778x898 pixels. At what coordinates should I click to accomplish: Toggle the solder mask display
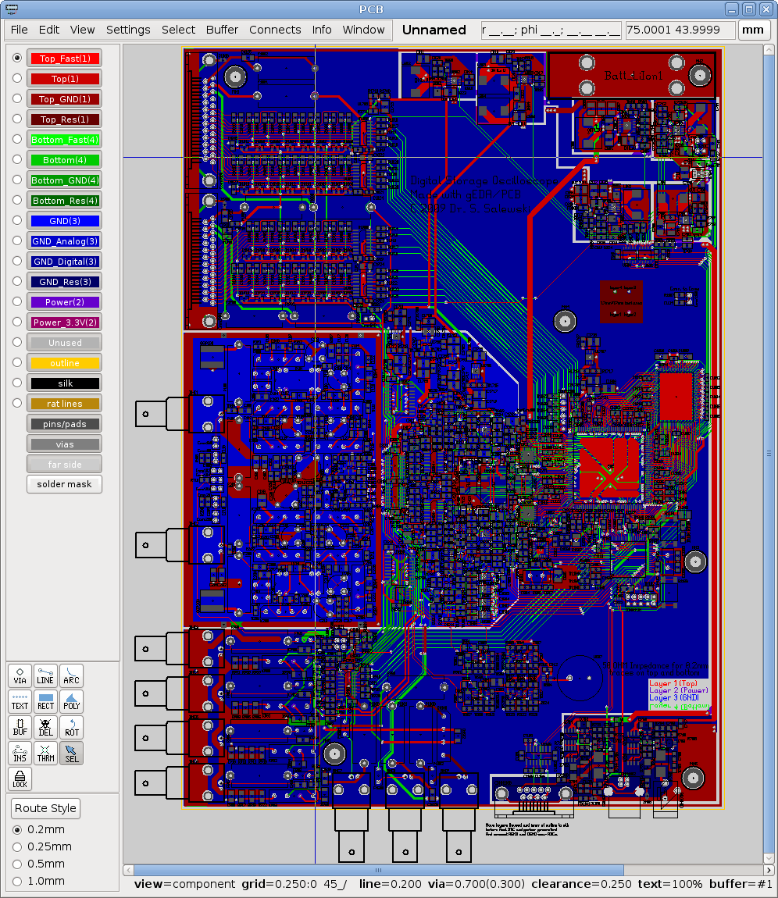click(x=63, y=484)
